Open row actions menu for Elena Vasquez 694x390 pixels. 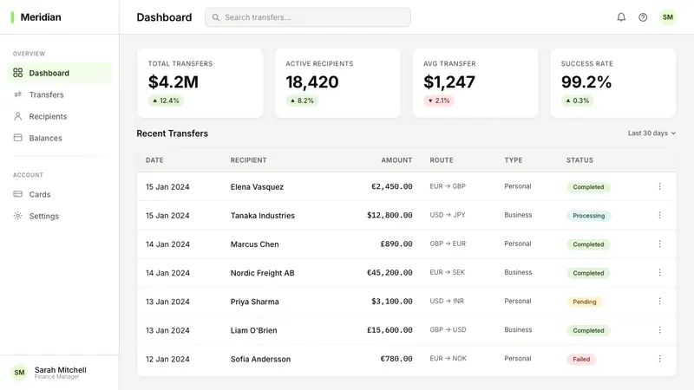click(x=659, y=186)
